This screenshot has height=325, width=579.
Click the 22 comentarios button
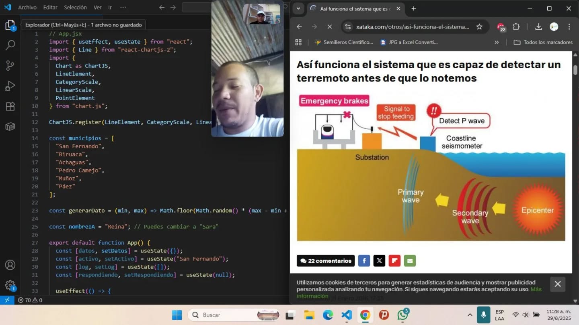coord(326,261)
